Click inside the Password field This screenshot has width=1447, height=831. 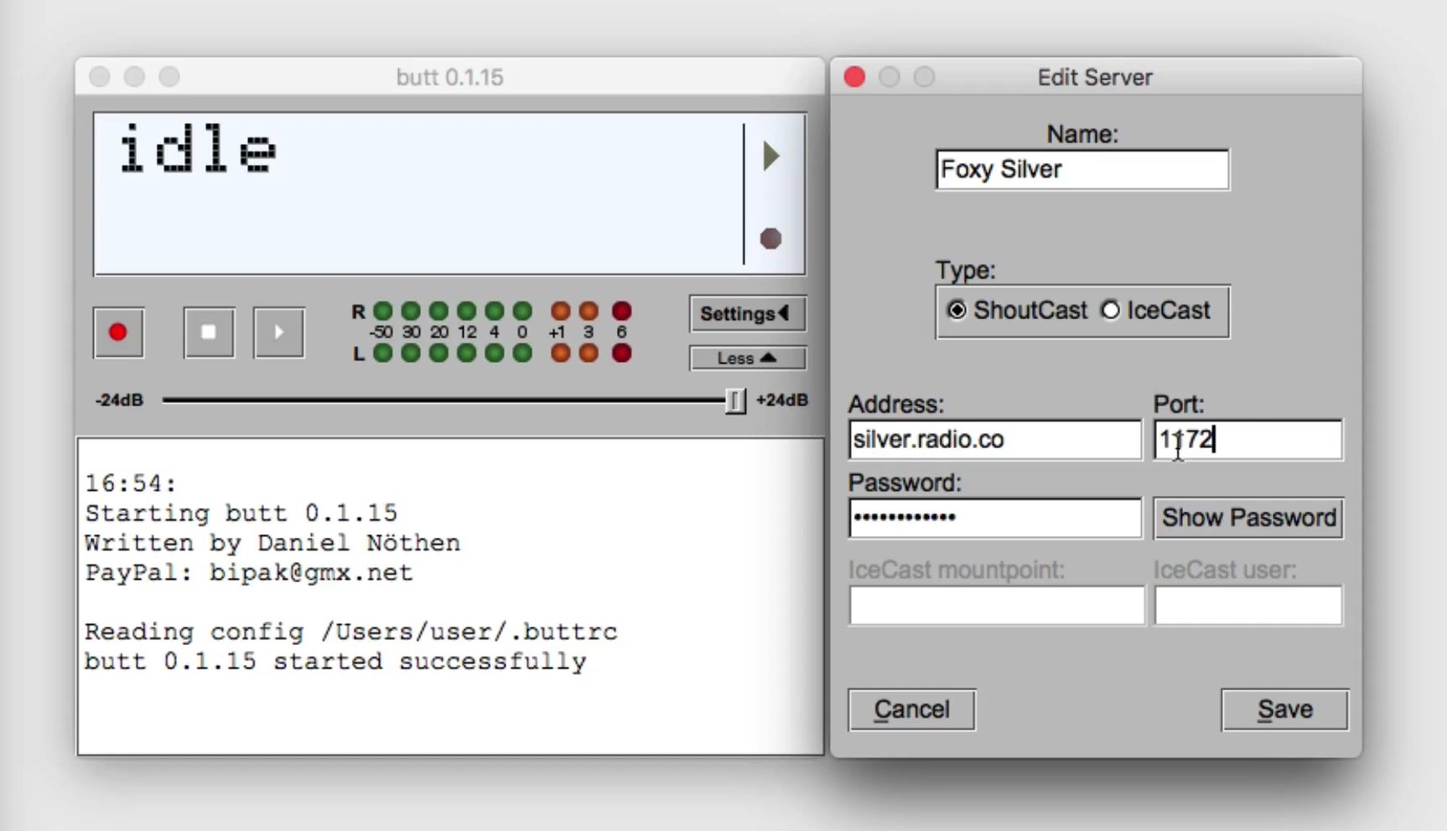tap(994, 518)
